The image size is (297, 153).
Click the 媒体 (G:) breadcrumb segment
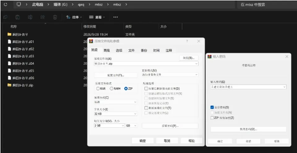tap(60, 5)
